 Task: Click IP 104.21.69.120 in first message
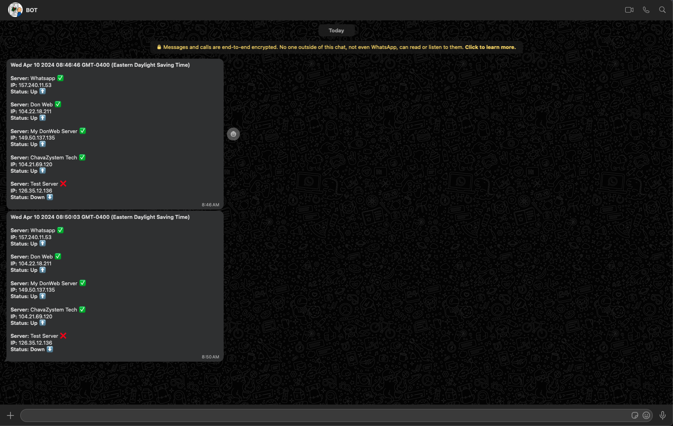pos(32,165)
